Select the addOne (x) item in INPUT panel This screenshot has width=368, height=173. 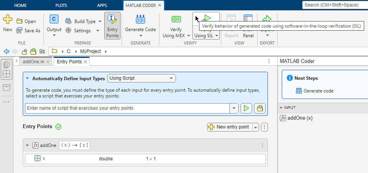point(300,118)
